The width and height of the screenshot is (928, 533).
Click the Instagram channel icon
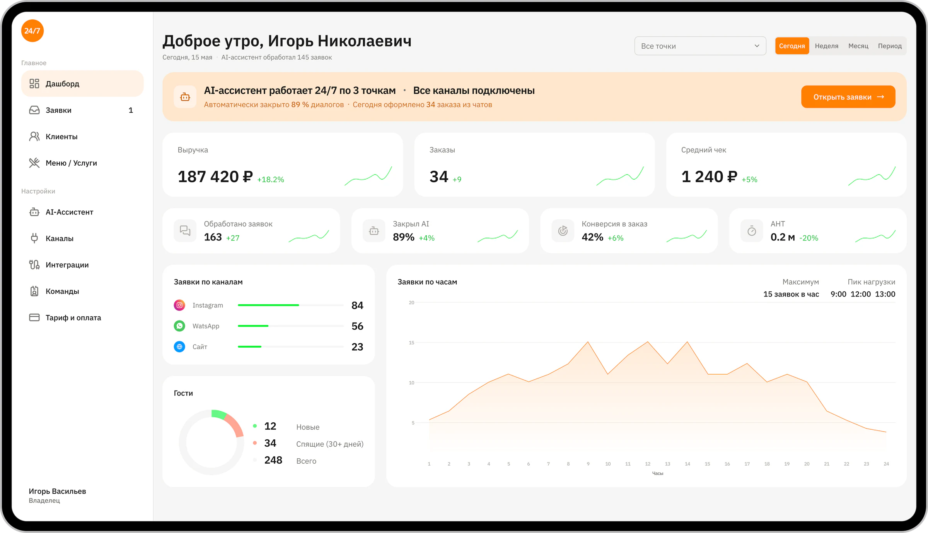pos(179,305)
